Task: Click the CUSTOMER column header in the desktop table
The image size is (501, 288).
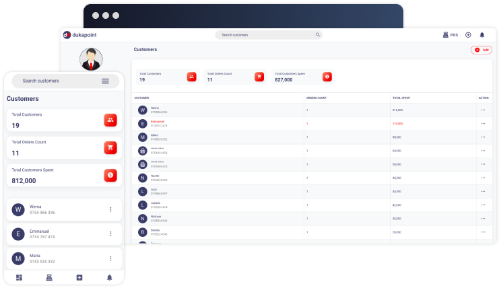Action: [141, 98]
